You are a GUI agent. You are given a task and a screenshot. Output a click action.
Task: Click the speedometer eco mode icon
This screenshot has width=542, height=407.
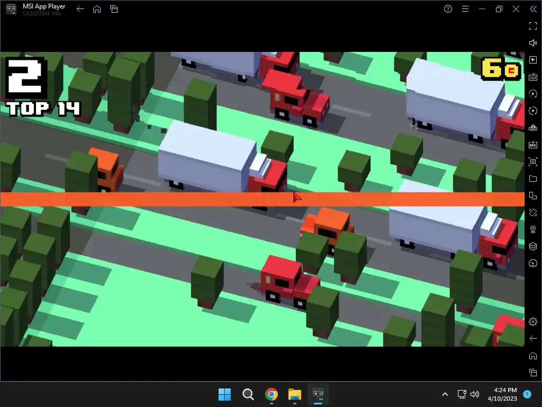click(x=533, y=263)
